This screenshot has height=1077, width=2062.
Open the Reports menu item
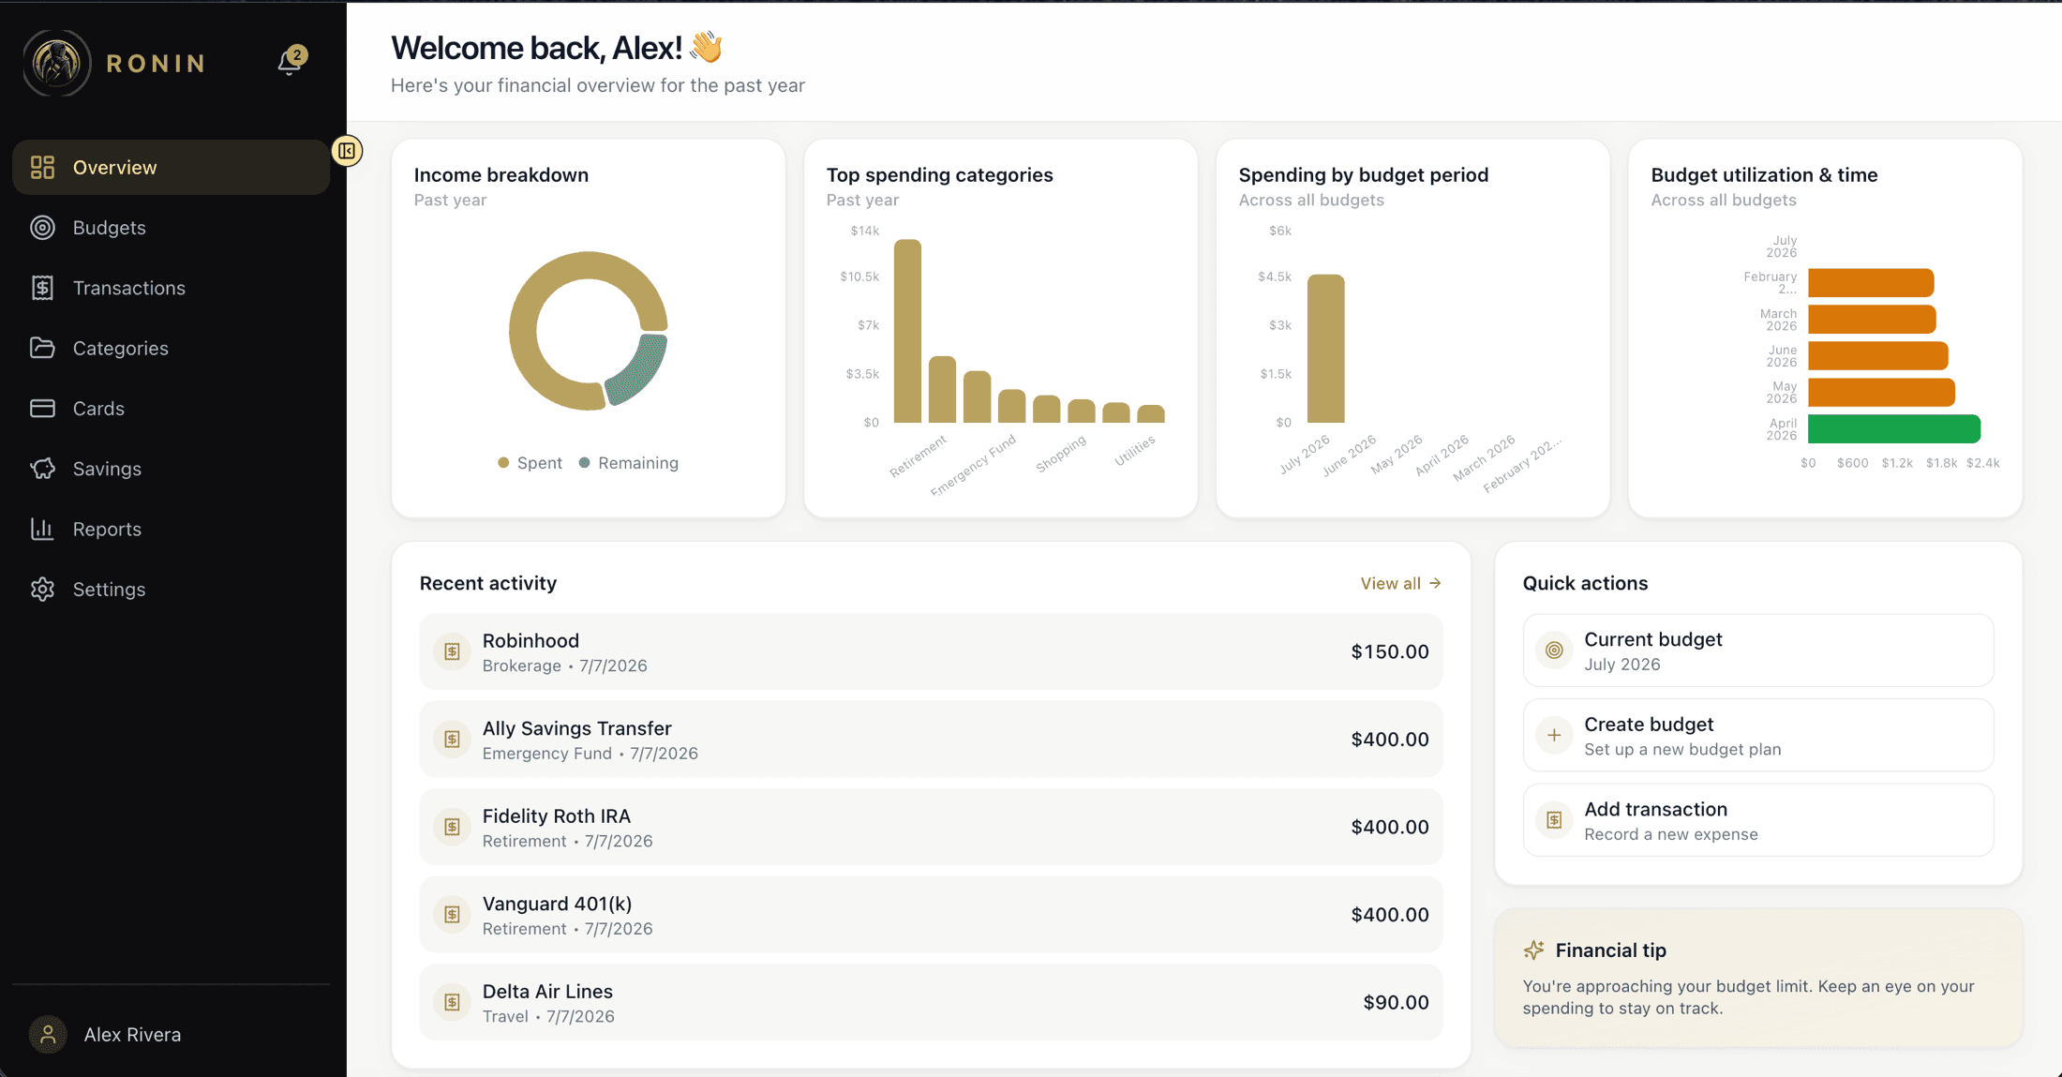tap(172, 529)
